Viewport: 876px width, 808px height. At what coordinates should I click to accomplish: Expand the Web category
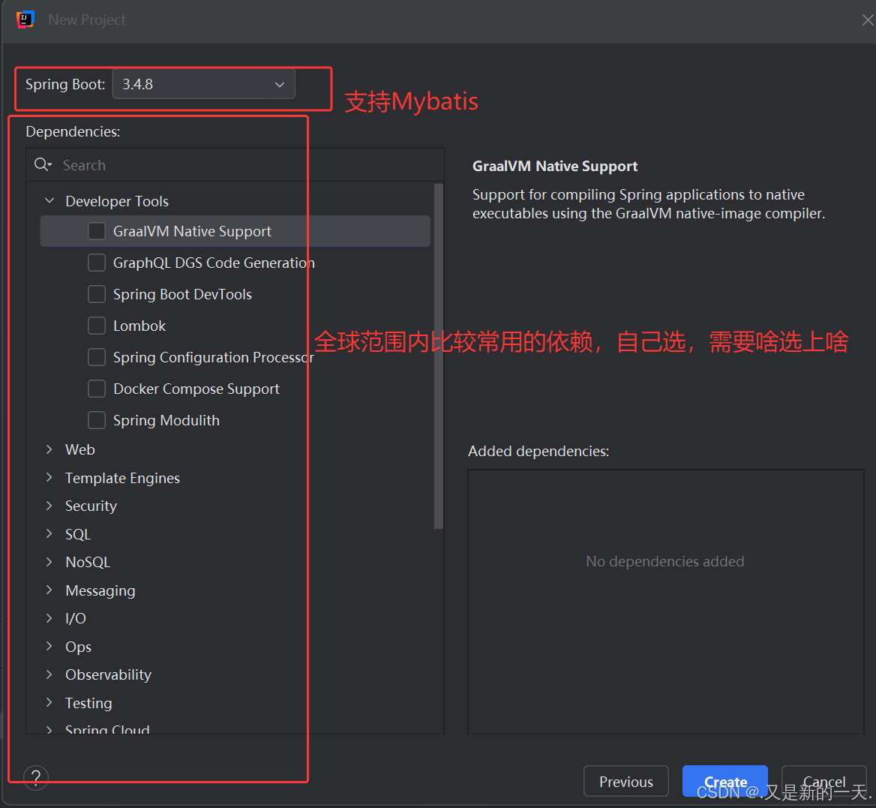point(49,449)
